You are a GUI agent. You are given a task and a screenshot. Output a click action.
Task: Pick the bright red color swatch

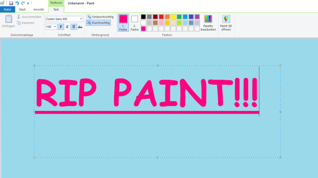[x=161, y=17]
